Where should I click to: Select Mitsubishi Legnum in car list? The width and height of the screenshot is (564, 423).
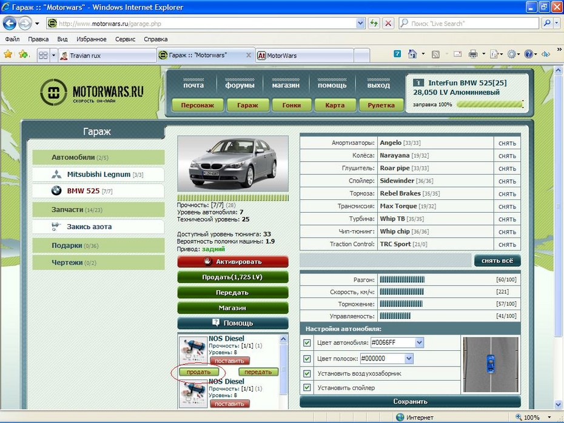click(x=98, y=175)
